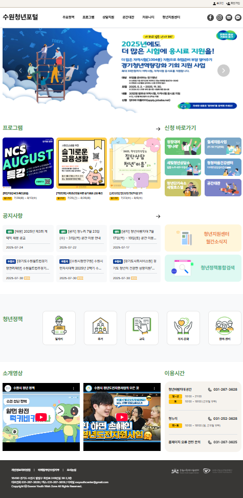This screenshot has width=243, height=498.
Task: Click the 월세지원사업 shortcut tile
Action: tap(223, 146)
